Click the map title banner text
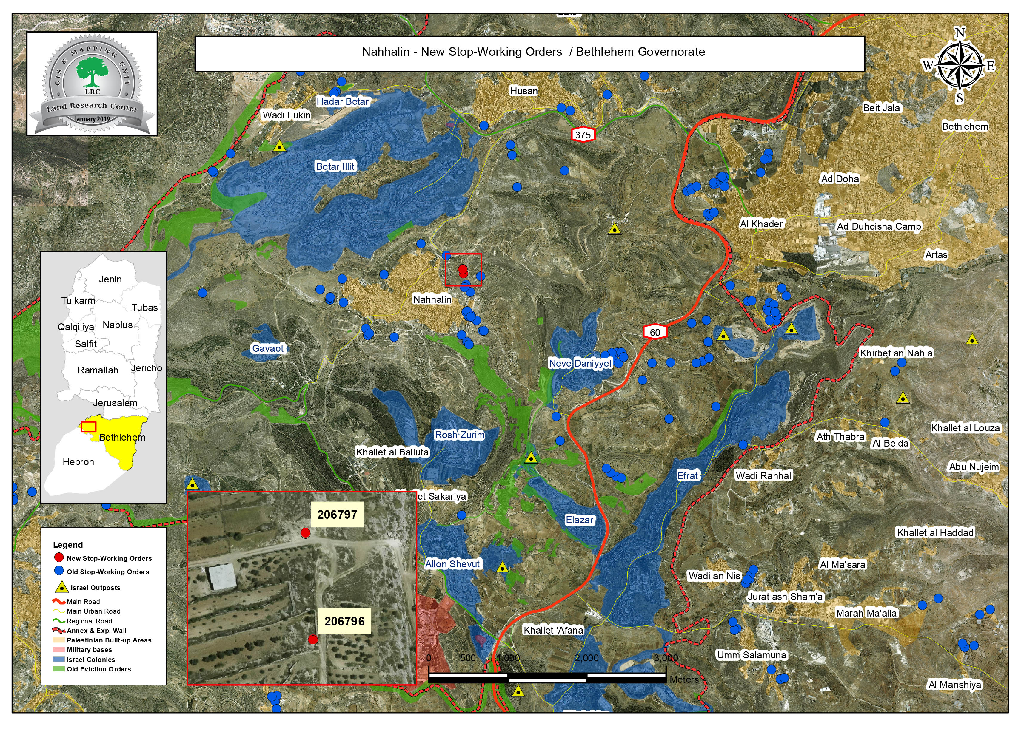Viewport: 1024px width, 729px height. [533, 52]
